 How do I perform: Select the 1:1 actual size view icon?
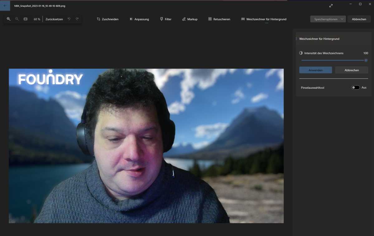click(25, 19)
